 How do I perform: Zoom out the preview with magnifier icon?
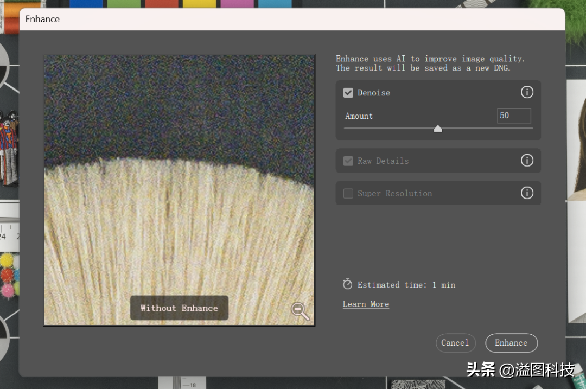coord(300,310)
